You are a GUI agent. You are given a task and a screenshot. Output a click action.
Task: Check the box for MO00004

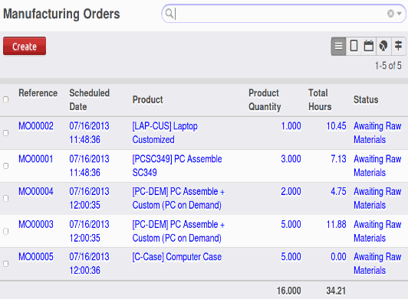[5, 198]
